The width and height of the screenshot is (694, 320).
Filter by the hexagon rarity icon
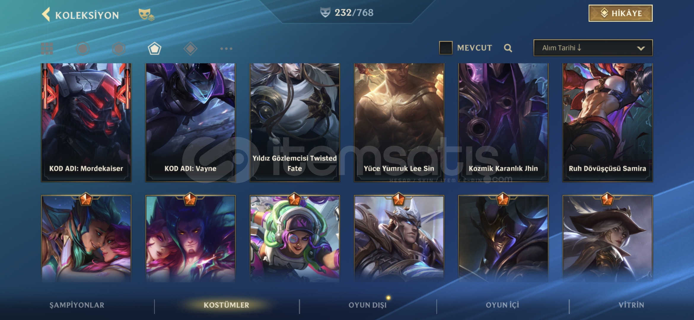click(119, 49)
